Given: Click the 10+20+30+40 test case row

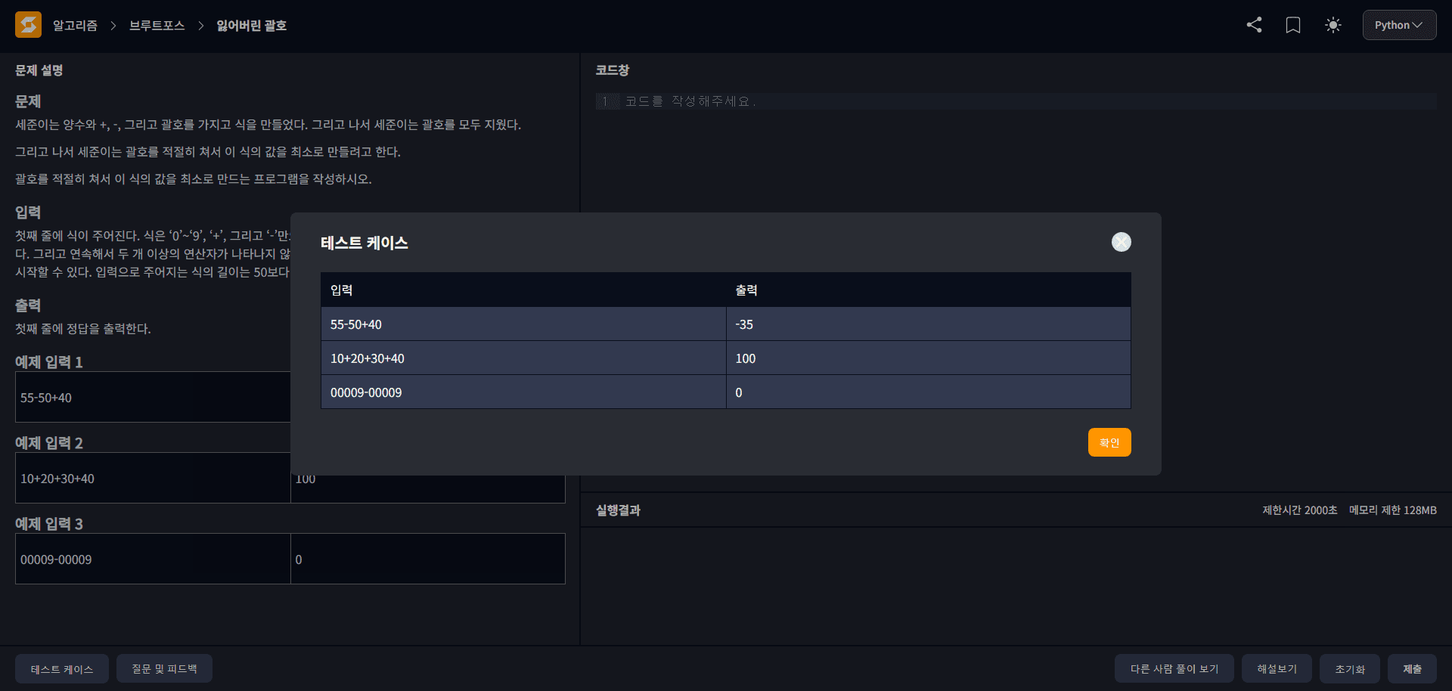Looking at the screenshot, I should [x=522, y=358].
